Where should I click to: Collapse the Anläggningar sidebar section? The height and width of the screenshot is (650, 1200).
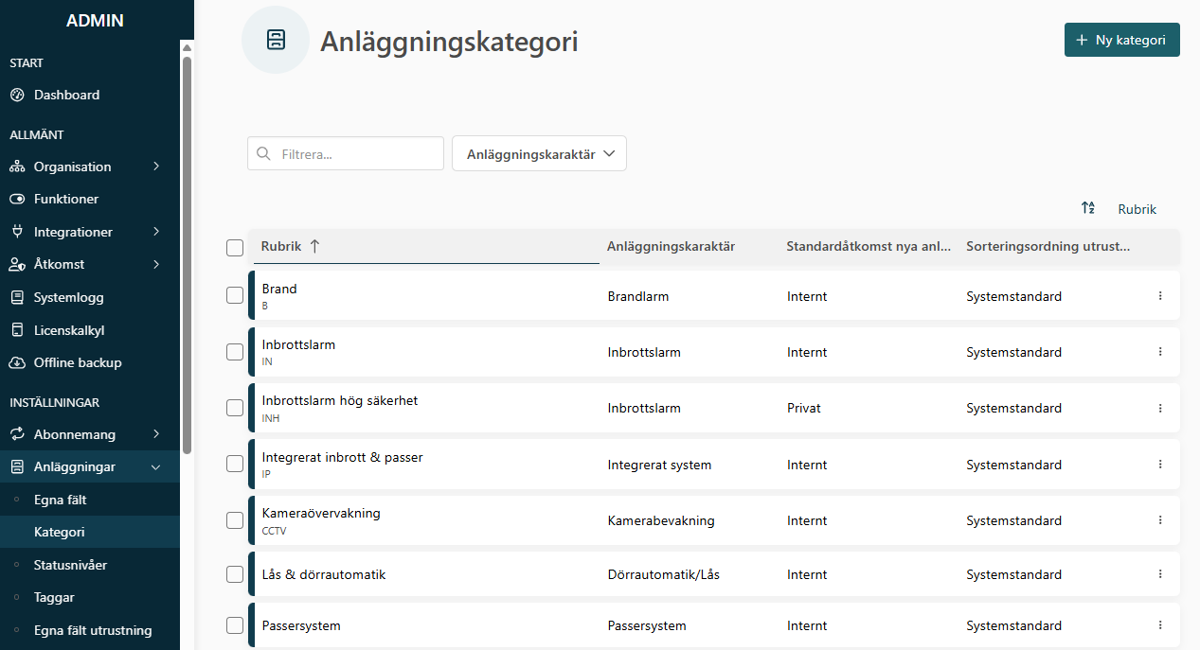pos(156,466)
